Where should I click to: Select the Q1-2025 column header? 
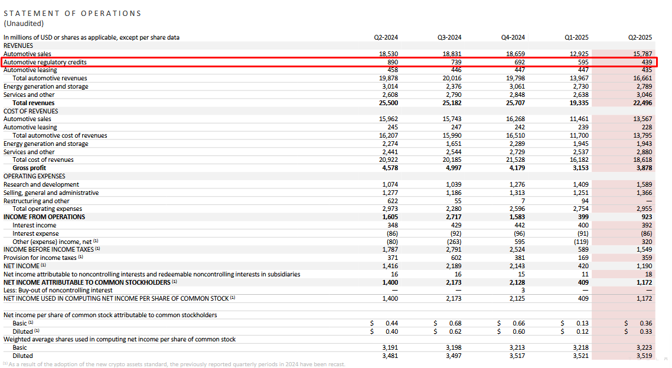[x=576, y=37]
